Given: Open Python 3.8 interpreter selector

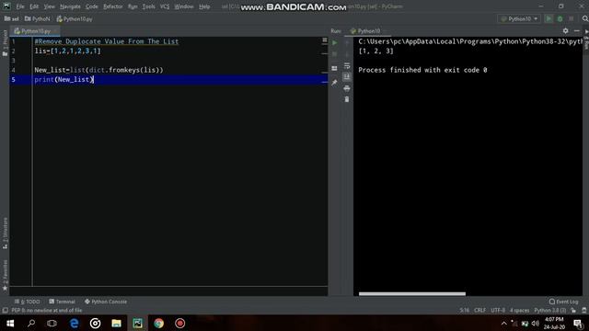Looking at the screenshot, I should (550, 311).
